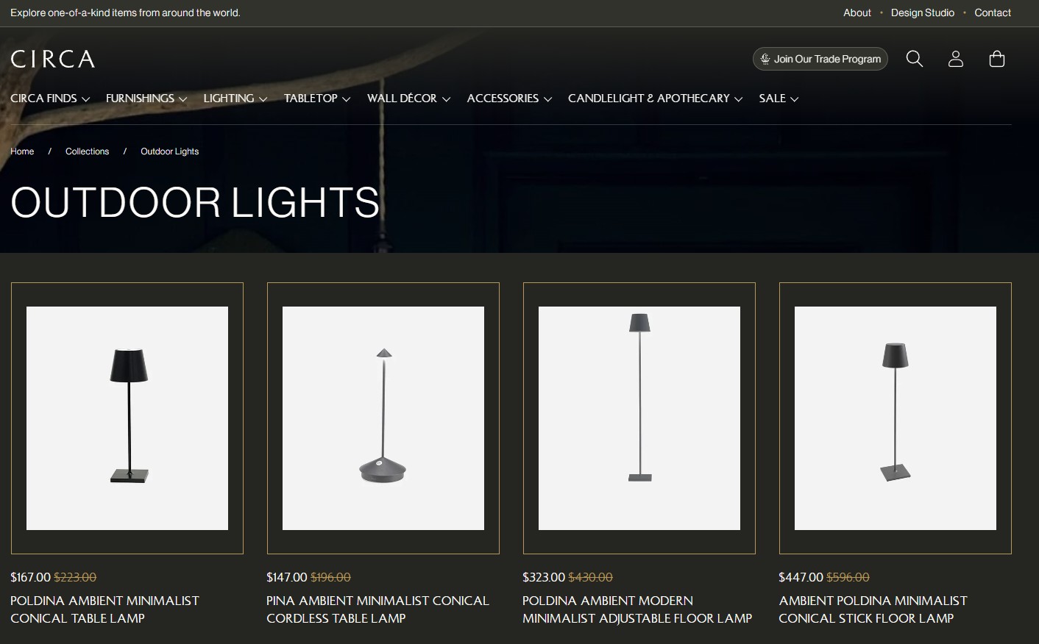Screen dimensions: 1039x644
Task: Open the Contact page link
Action: coord(992,12)
